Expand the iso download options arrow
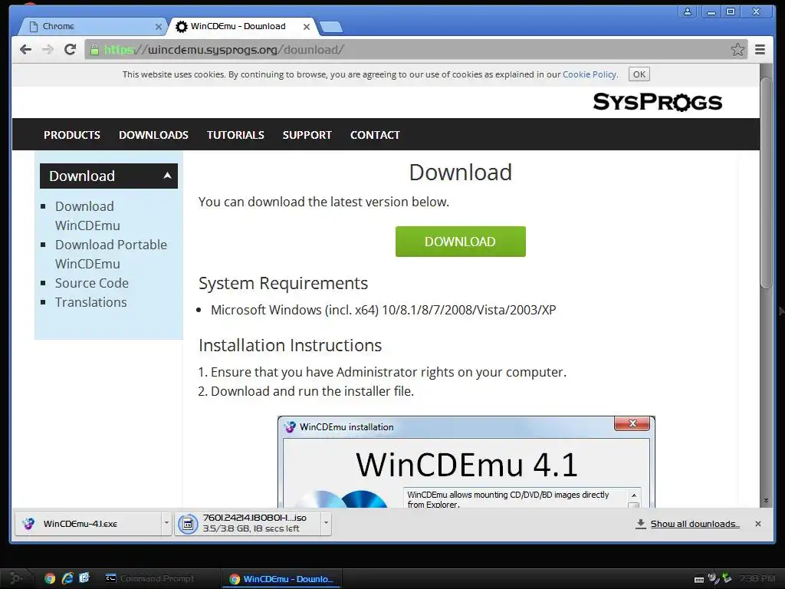Image resolution: width=785 pixels, height=589 pixels. pos(326,523)
